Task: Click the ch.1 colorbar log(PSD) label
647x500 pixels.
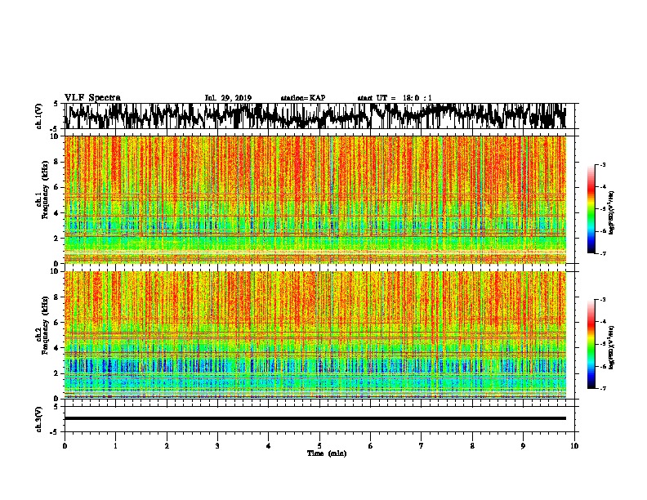Action: pos(611,213)
